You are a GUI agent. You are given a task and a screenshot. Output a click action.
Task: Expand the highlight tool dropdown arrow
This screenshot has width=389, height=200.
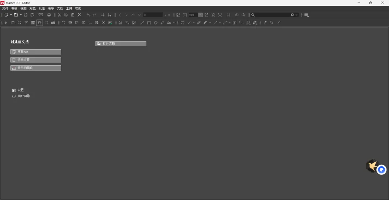210,23
